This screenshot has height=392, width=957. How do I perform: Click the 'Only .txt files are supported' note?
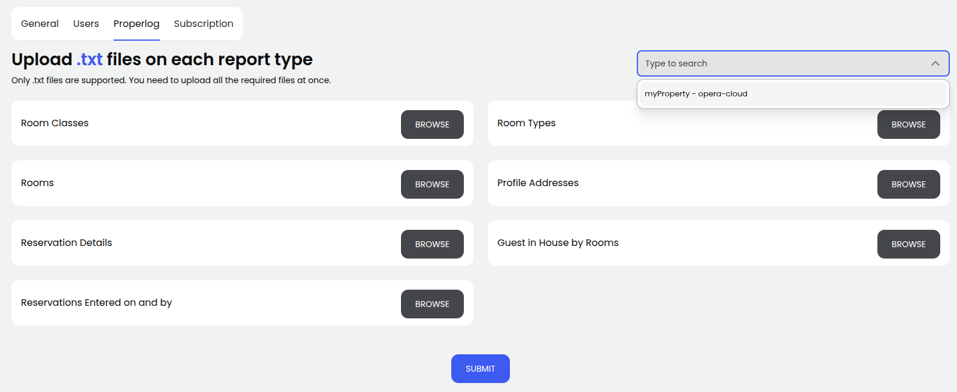pos(171,80)
